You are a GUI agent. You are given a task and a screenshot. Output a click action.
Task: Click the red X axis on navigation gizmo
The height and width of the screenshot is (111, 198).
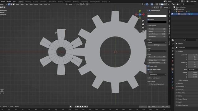144,14
